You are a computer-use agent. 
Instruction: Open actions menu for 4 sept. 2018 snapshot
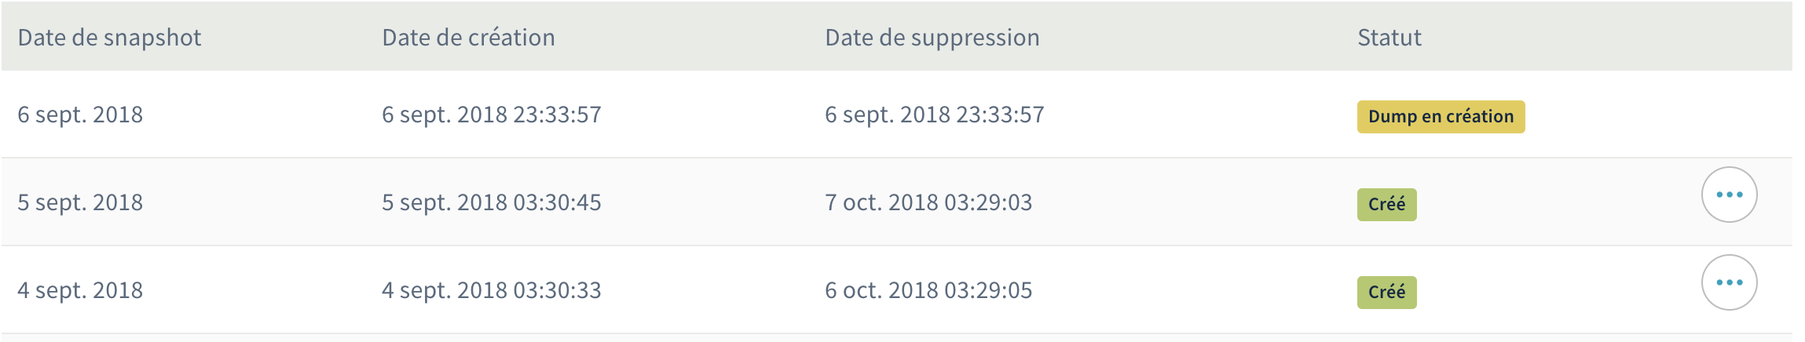(x=1729, y=282)
